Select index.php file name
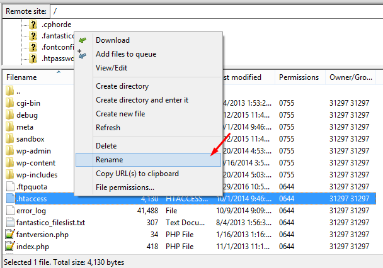Screen dimensions: 383x268 point(33,247)
